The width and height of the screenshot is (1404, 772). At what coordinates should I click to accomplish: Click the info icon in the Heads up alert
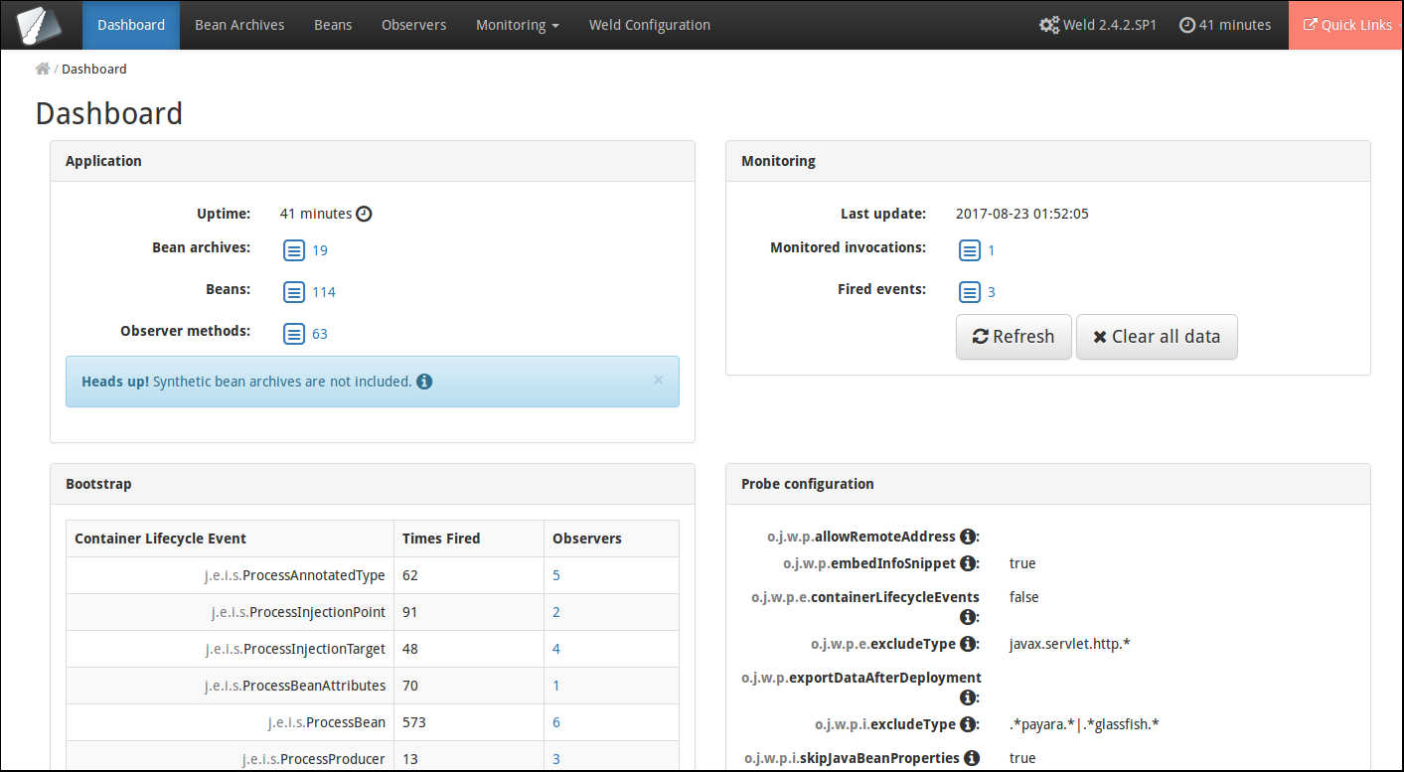424,381
